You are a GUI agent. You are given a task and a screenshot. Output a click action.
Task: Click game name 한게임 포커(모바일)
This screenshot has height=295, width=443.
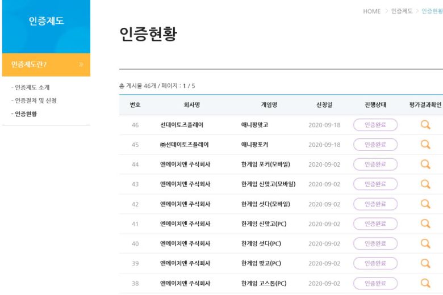coord(266,165)
